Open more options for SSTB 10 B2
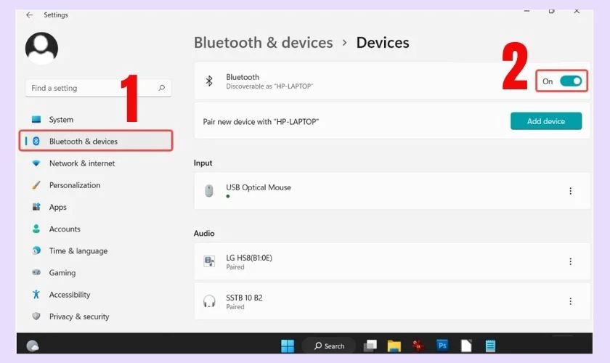The width and height of the screenshot is (610, 363). (570, 301)
